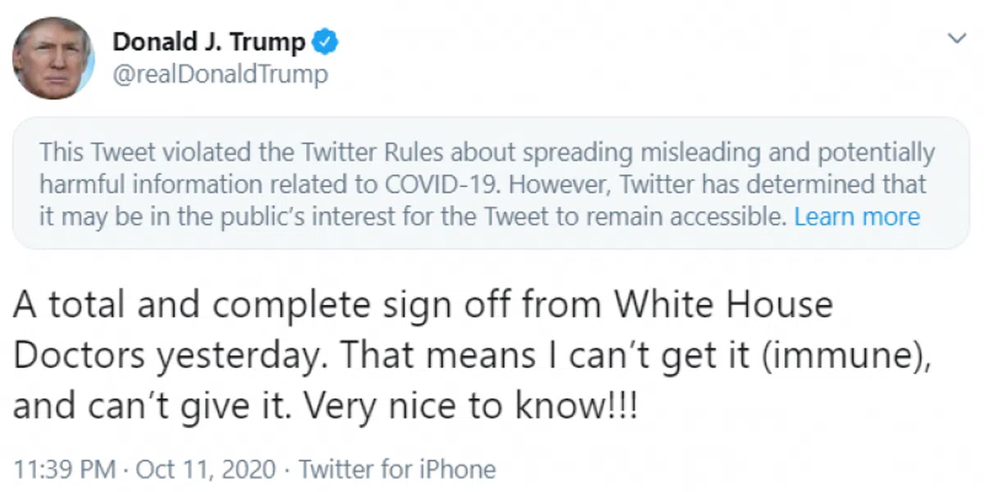The image size is (984, 492).
Task: Click the @realDonaldTrump handle
Action: [x=220, y=75]
